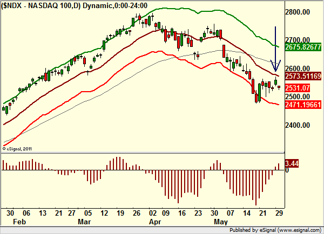The width and height of the screenshot is (324, 234).
Task: Click the Feb month label on time axis
Action: pos(19,222)
